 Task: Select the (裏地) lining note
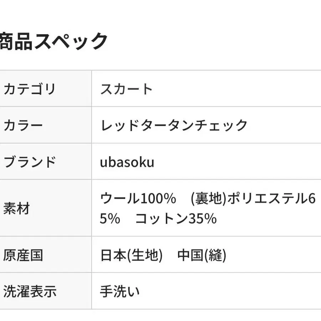coord(208,199)
